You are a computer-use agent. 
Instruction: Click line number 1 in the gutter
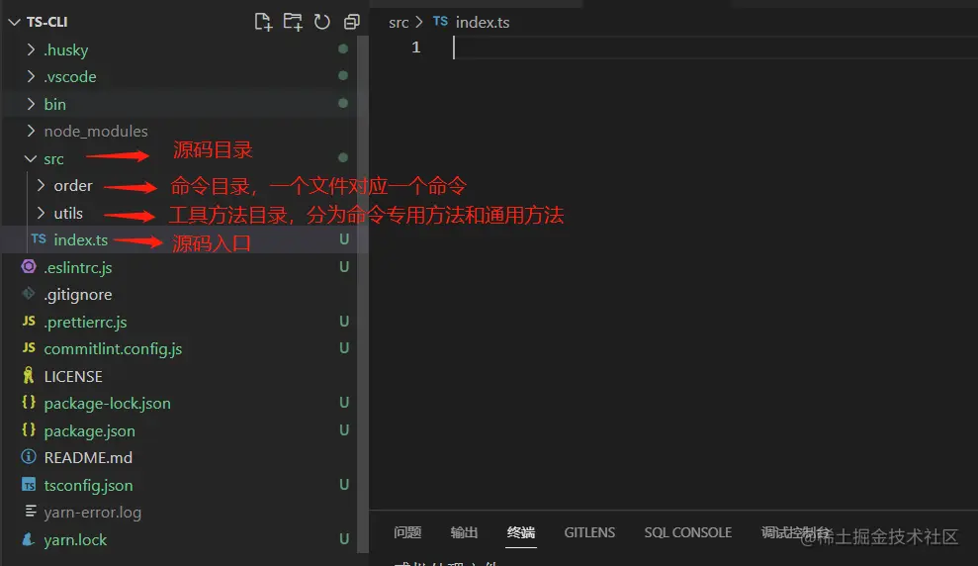coord(416,47)
